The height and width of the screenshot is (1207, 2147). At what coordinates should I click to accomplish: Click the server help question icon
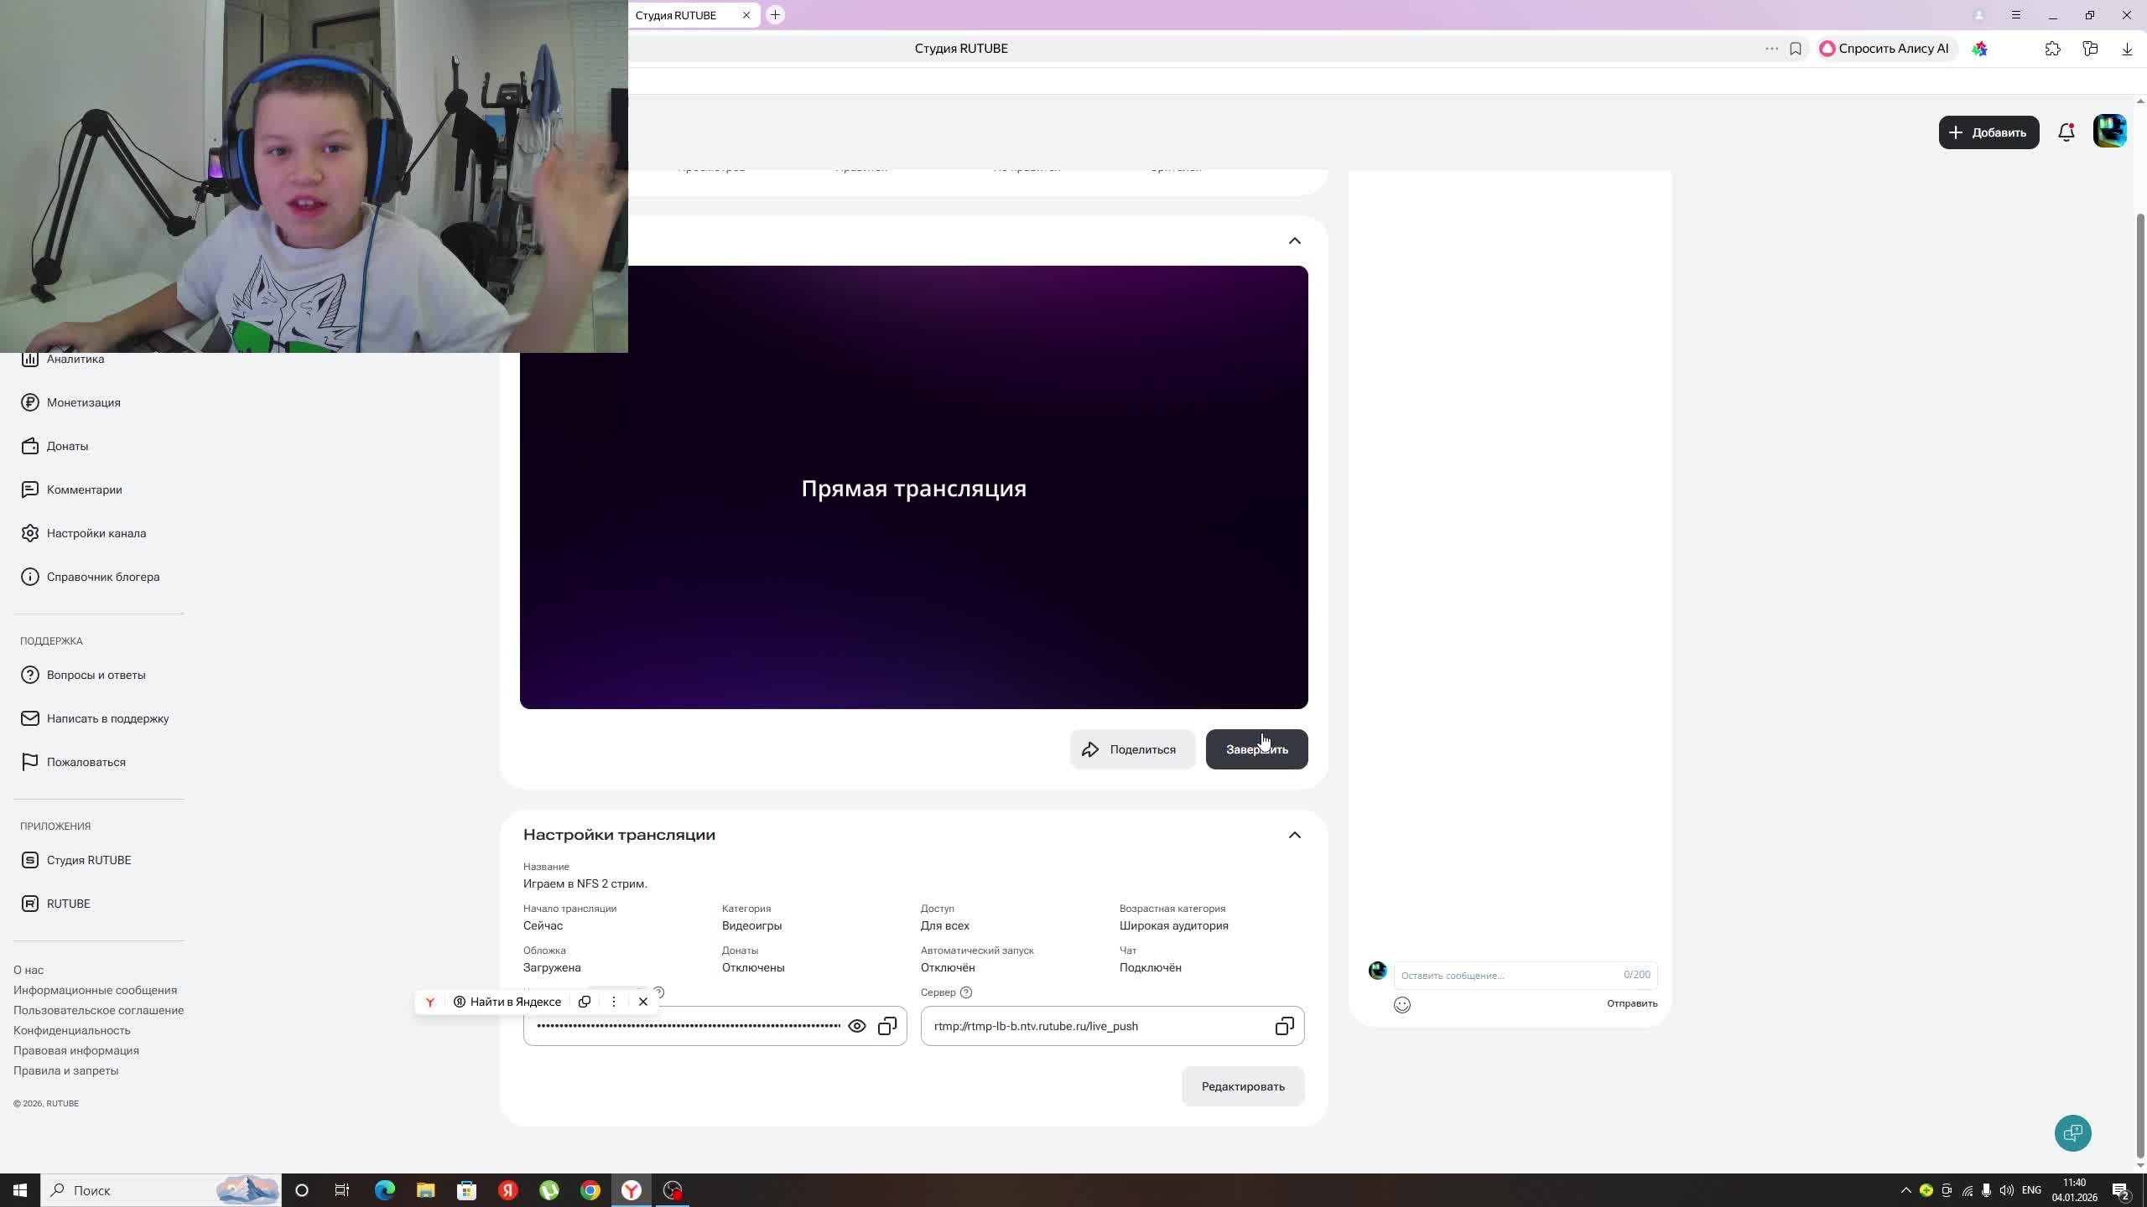(x=966, y=992)
